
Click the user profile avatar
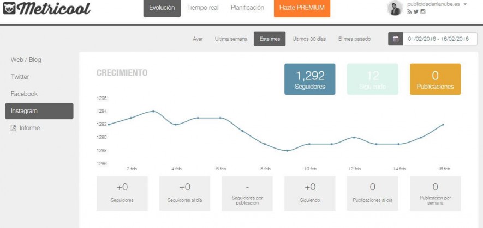click(395, 8)
